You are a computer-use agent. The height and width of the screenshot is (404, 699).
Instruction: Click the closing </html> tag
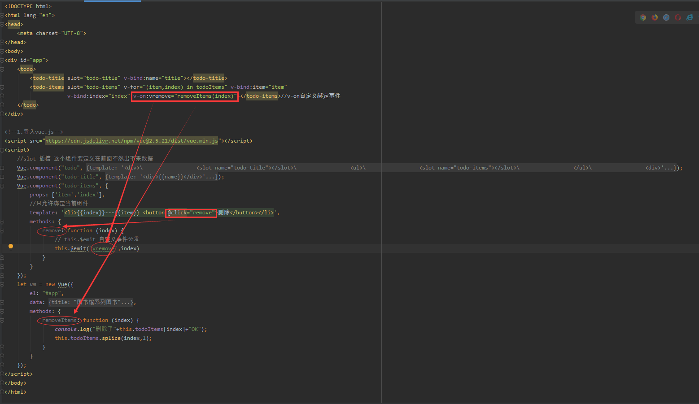15,392
